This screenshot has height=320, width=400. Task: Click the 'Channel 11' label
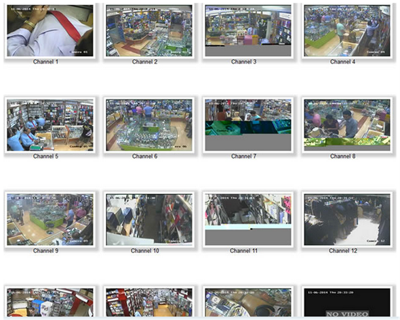click(243, 251)
